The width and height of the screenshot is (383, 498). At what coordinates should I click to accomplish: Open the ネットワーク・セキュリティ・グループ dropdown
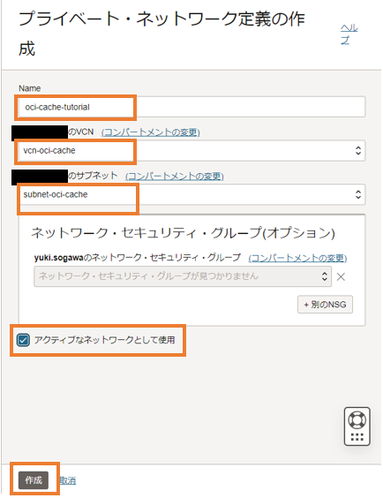pos(183,276)
